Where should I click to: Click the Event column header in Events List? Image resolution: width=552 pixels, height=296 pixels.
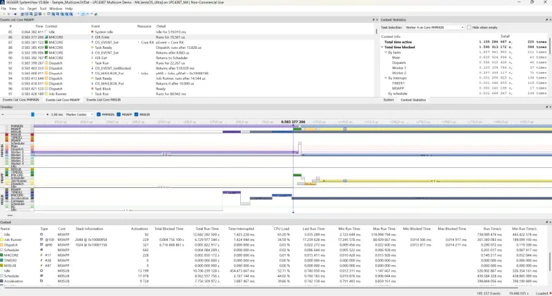(x=95, y=26)
